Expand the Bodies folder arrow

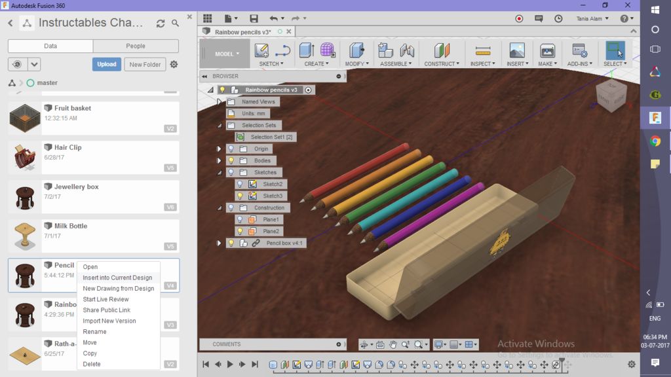click(219, 160)
